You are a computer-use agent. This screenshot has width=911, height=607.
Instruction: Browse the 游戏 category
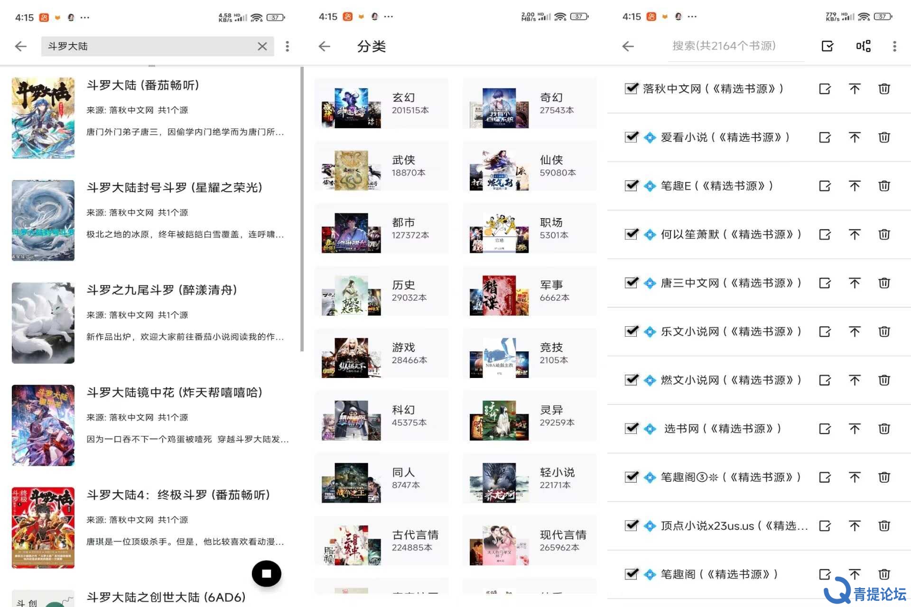coord(381,353)
